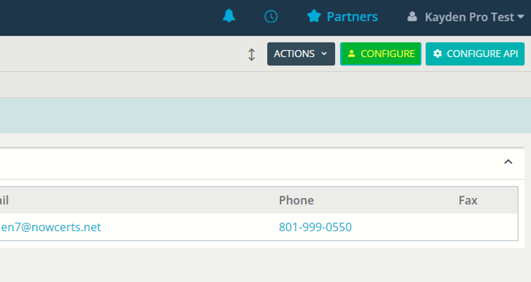
Task: Open the Kayden Pro Test user menu
Action: point(465,17)
